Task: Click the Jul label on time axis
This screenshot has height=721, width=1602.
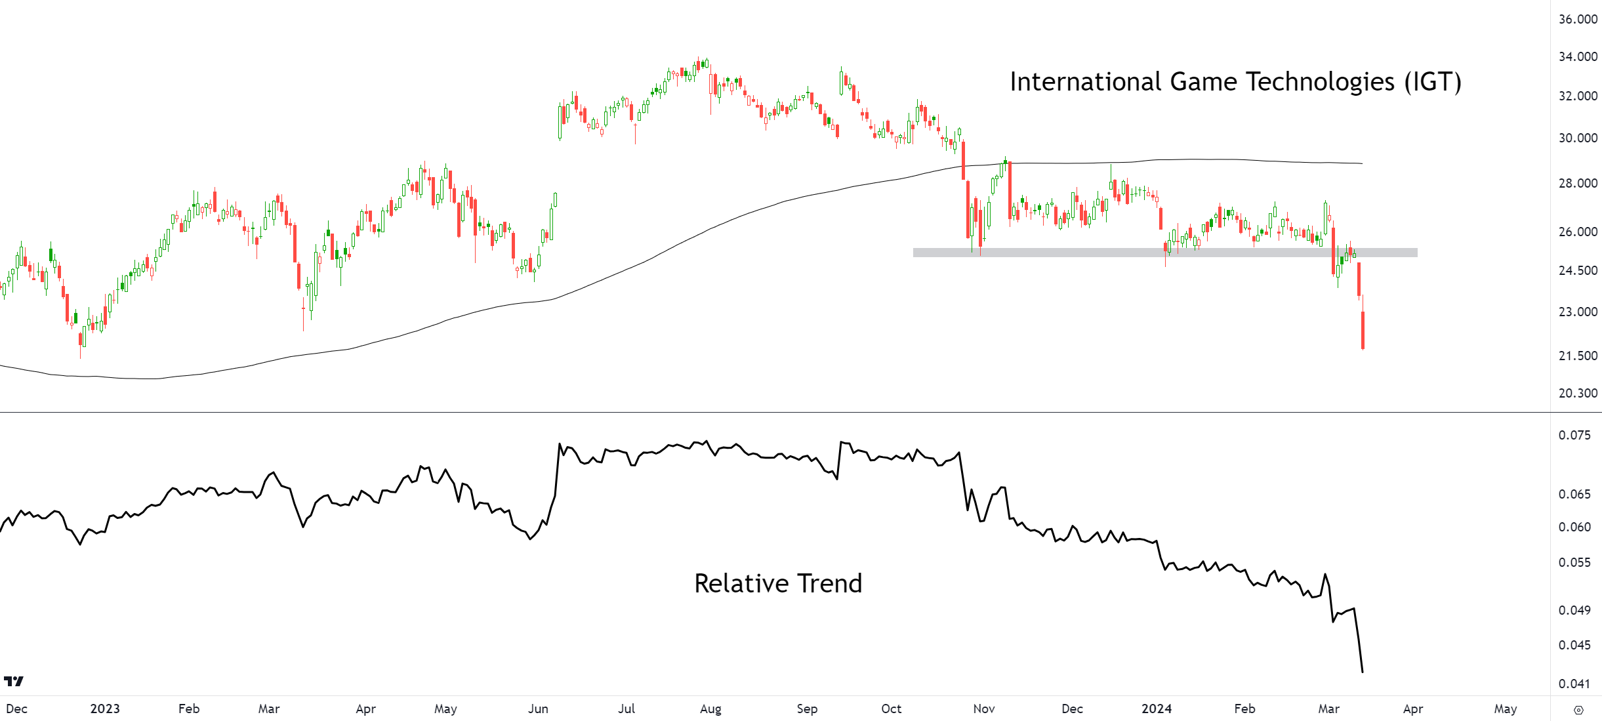Action: click(x=626, y=709)
